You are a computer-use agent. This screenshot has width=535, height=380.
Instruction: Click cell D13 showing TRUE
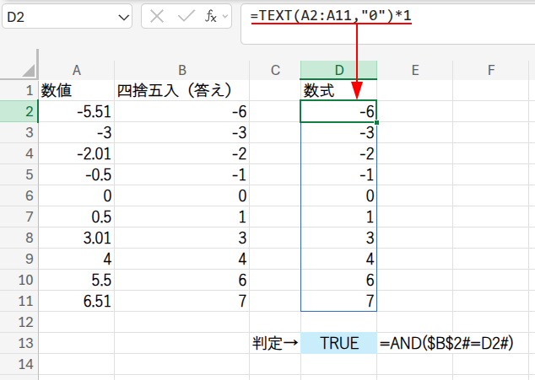tap(338, 343)
